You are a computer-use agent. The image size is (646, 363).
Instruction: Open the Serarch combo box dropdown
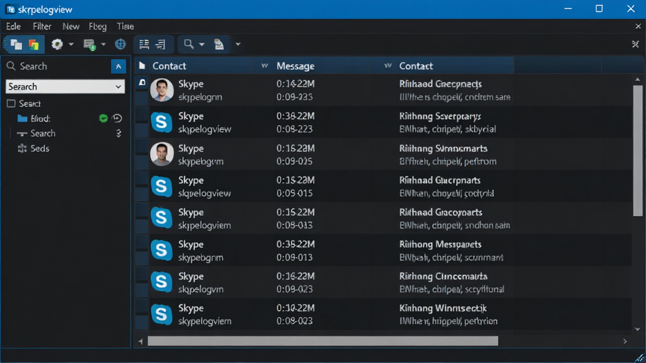(x=118, y=87)
